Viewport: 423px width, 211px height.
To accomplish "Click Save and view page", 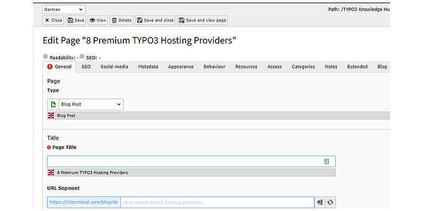I will (x=202, y=20).
